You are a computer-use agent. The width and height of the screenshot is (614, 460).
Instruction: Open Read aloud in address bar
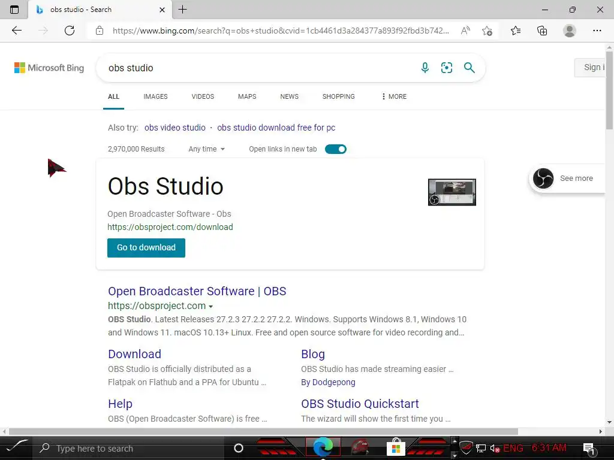(465, 31)
